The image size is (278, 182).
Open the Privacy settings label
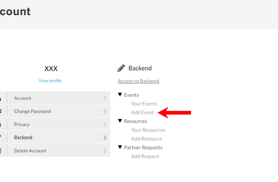tap(22, 124)
